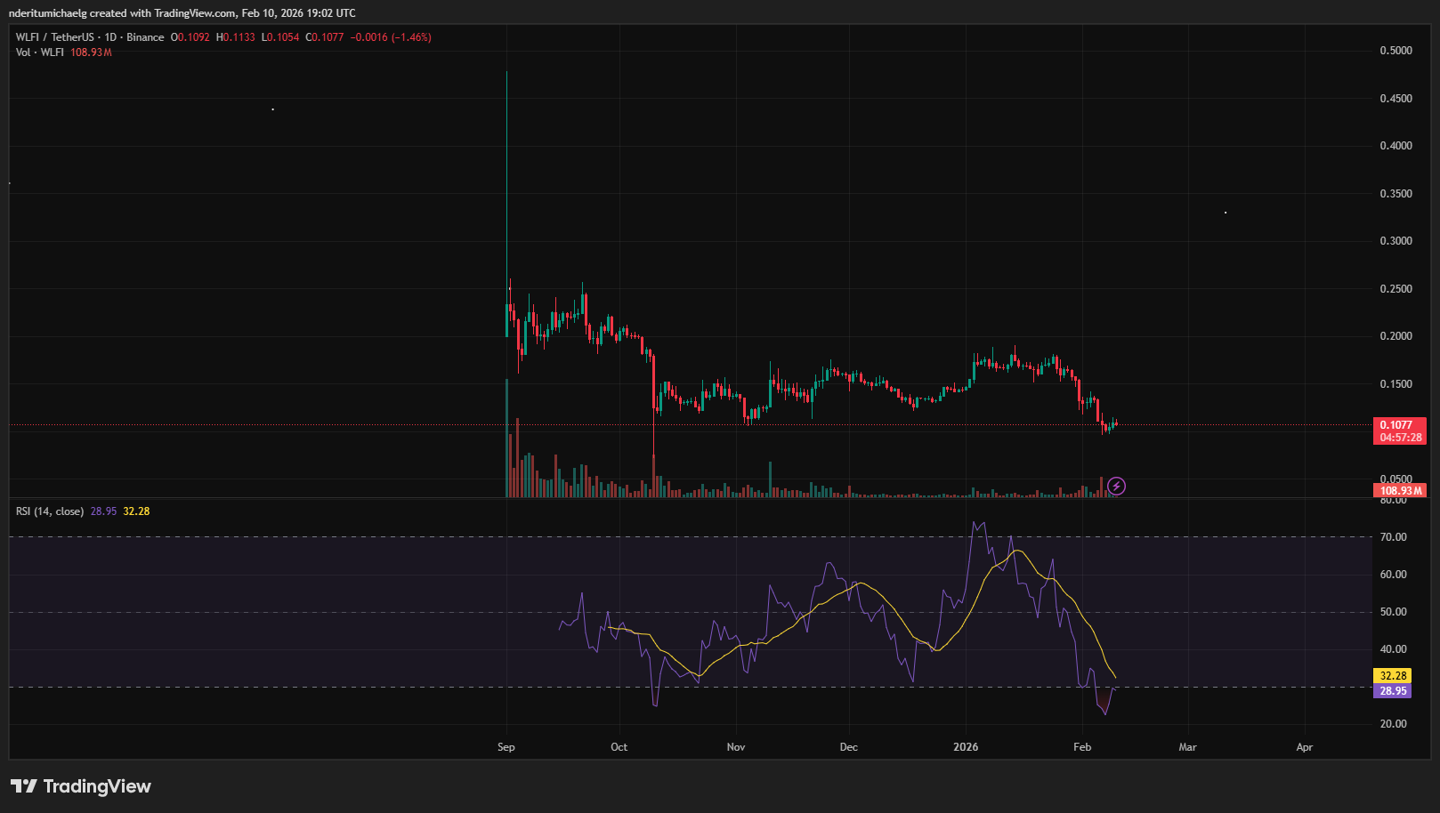Click the −0.0016 (−1.46%) change value
The height and width of the screenshot is (813, 1440).
[x=391, y=37]
